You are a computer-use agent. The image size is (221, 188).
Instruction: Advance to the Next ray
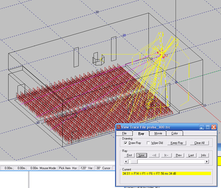click(142, 155)
